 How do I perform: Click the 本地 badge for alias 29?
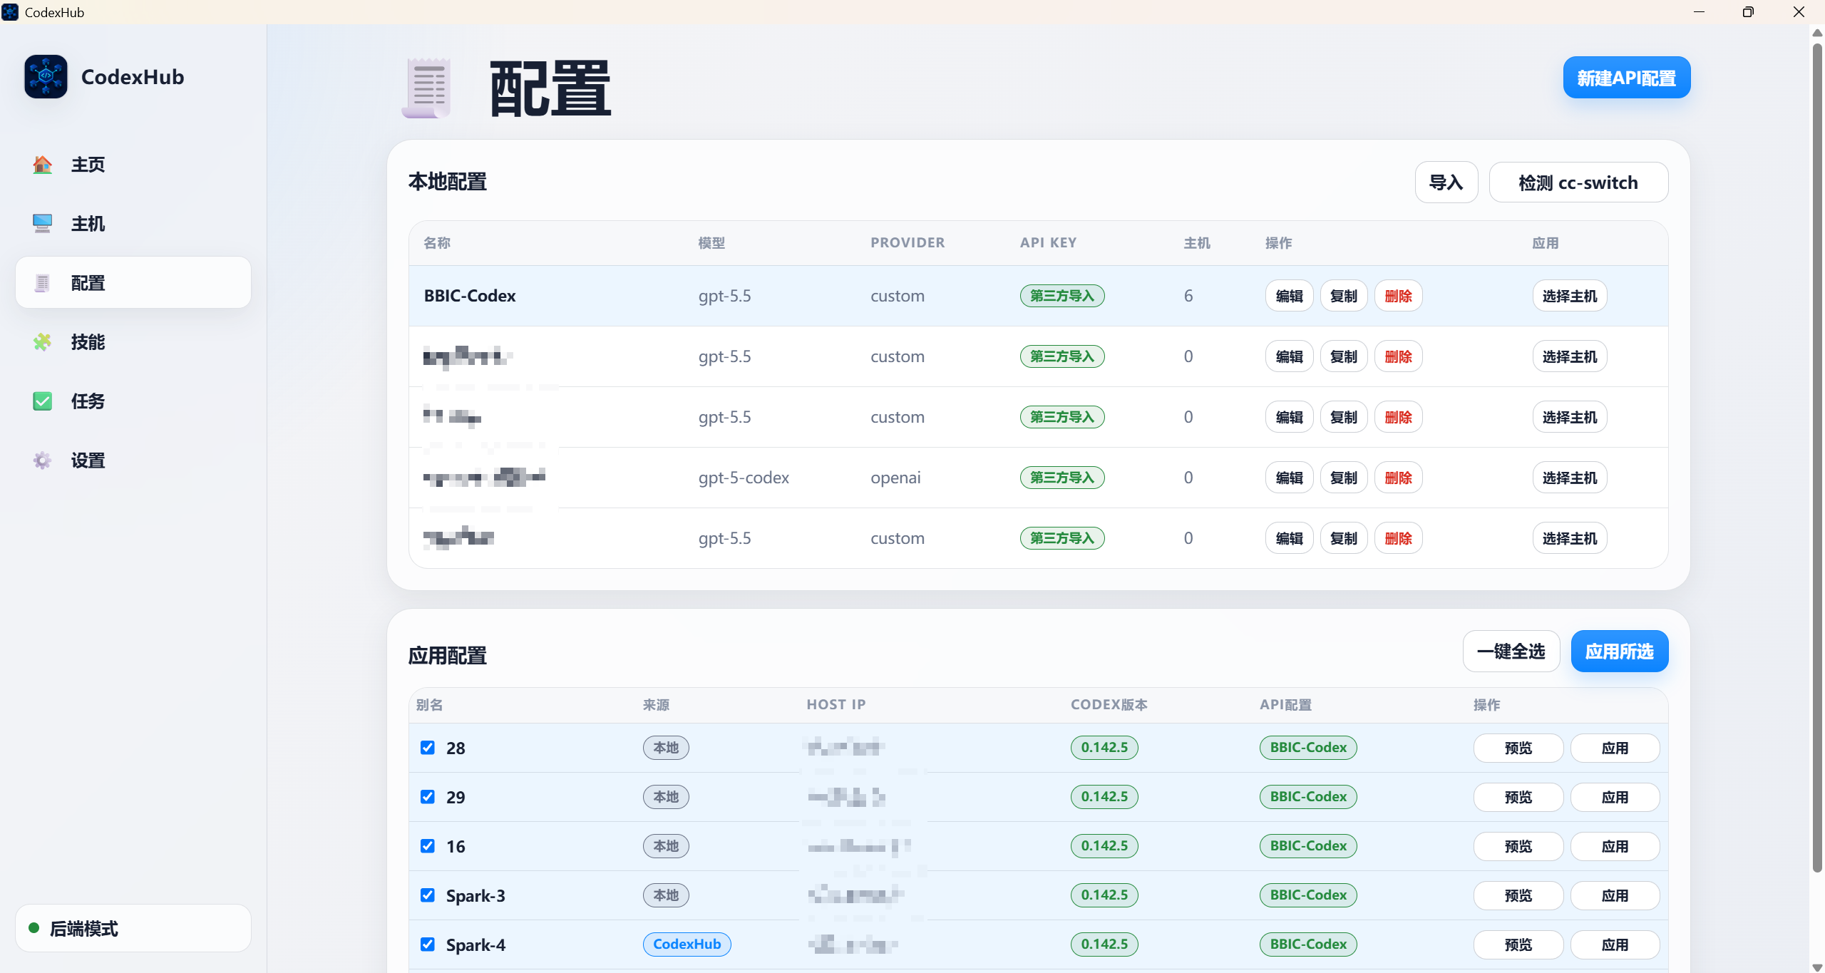point(666,796)
